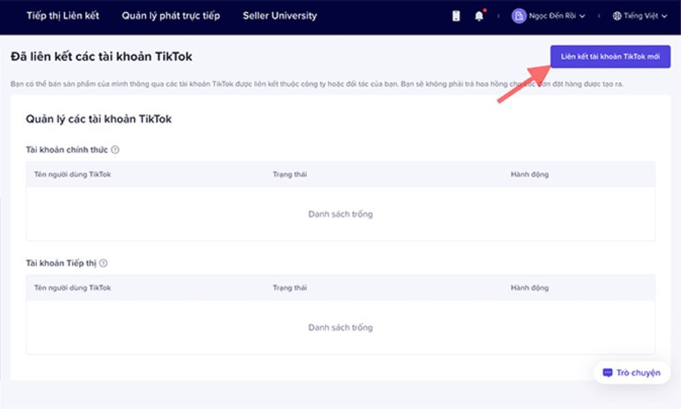Click Tên người dùng TikTok header under Tài khoản Tiếp thị
Screen dimensions: 681x409
click(73, 288)
